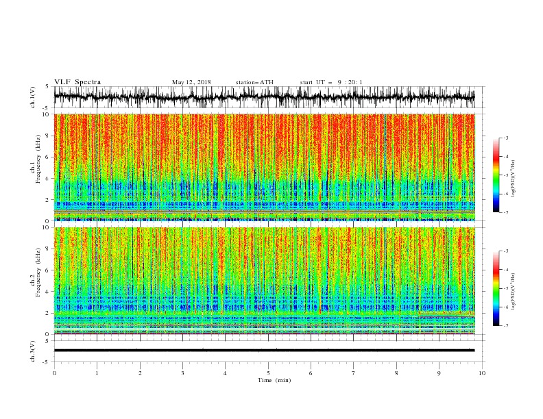Click the "-7" tick on ch.1 color bar
The image size is (543, 419).
[506, 212]
